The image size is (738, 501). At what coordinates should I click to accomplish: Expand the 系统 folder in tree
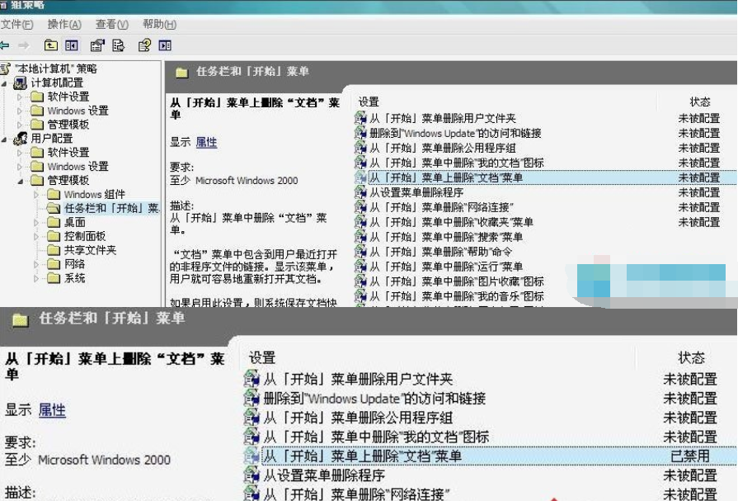pyautogui.click(x=36, y=279)
